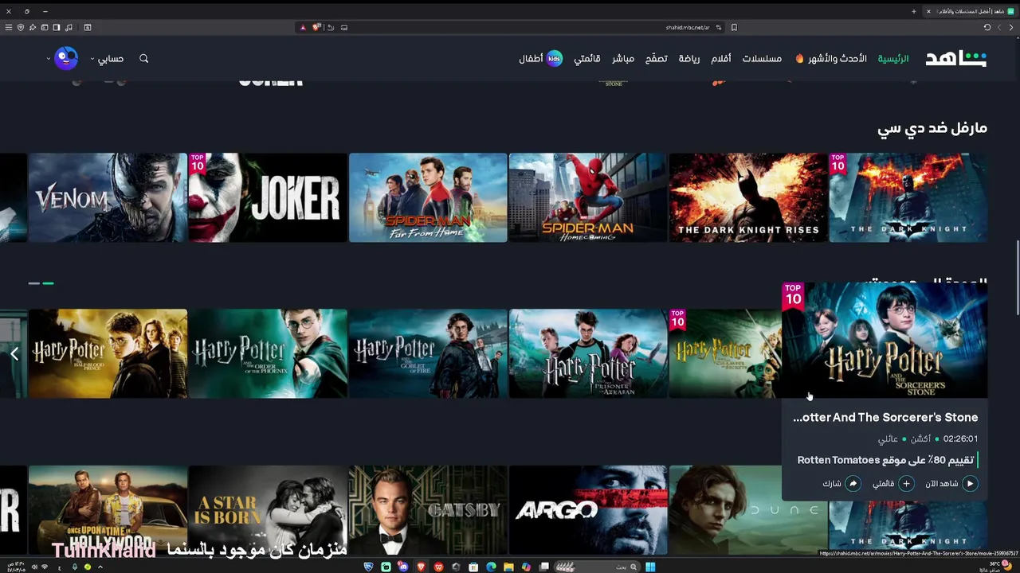Click the play icon next to شاهد الآن
Image resolution: width=1020 pixels, height=573 pixels.
click(970, 483)
